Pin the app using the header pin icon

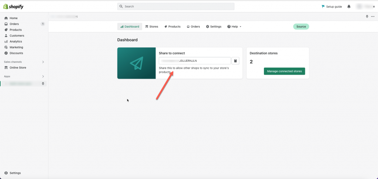click(x=367, y=17)
